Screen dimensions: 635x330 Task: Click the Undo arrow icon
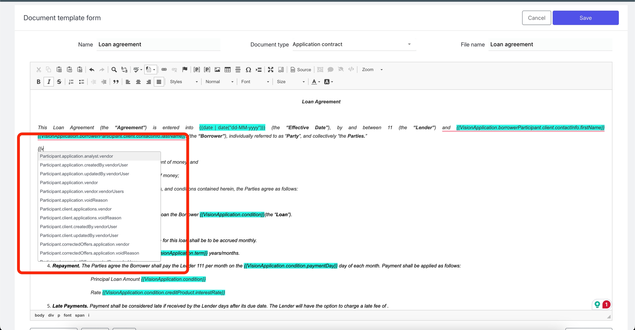92,70
